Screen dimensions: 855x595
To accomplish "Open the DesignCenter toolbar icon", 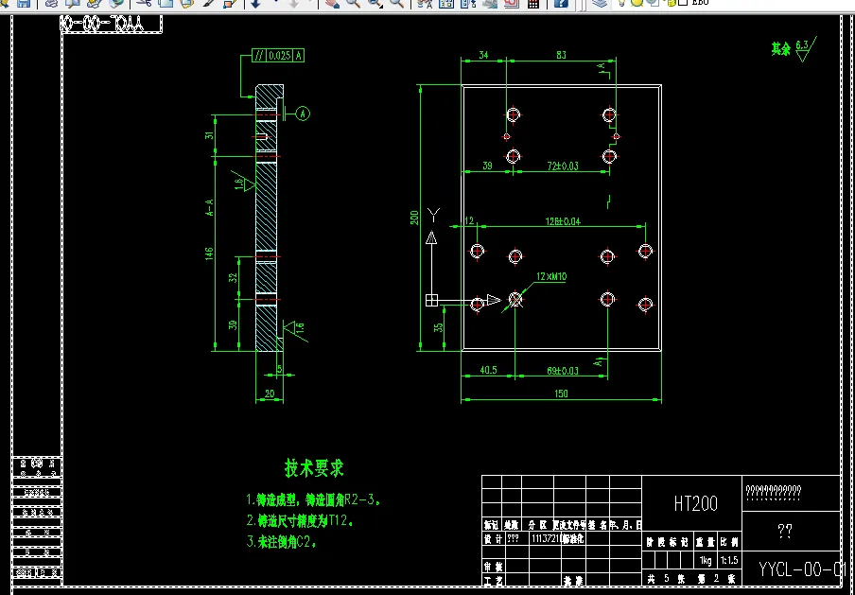I will coord(446,3).
